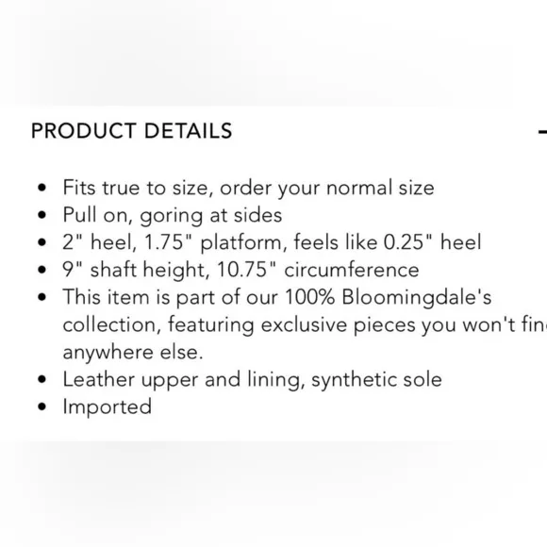Click blurred area below the Imported line
The width and height of the screenshot is (547, 547).
273,493
